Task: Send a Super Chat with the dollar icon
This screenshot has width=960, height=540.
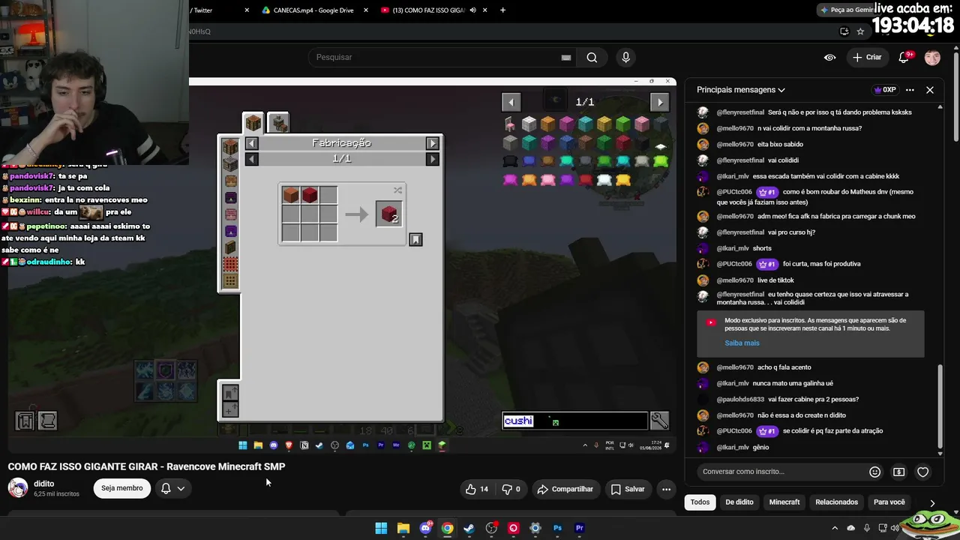Action: pos(898,472)
